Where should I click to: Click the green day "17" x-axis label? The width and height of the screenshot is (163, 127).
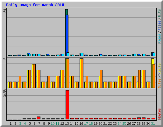[86, 124]
